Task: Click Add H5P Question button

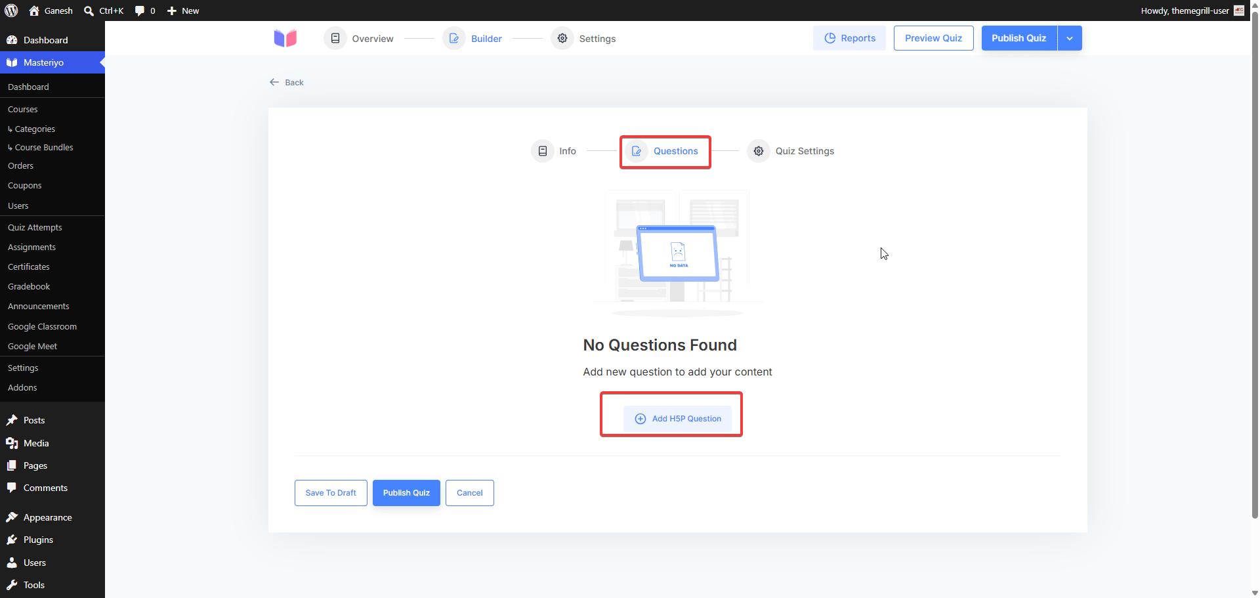Action: pyautogui.click(x=678, y=419)
